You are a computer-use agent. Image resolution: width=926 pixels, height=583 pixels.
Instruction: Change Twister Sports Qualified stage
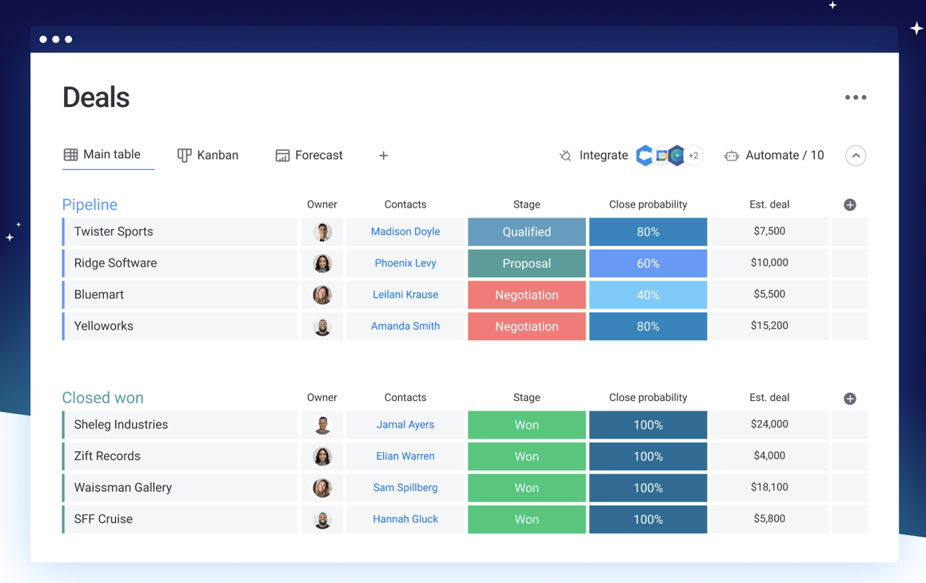click(x=527, y=232)
